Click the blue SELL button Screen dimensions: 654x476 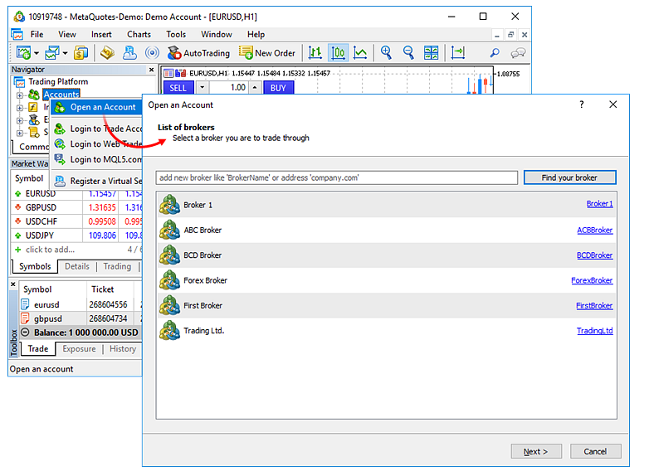[178, 88]
